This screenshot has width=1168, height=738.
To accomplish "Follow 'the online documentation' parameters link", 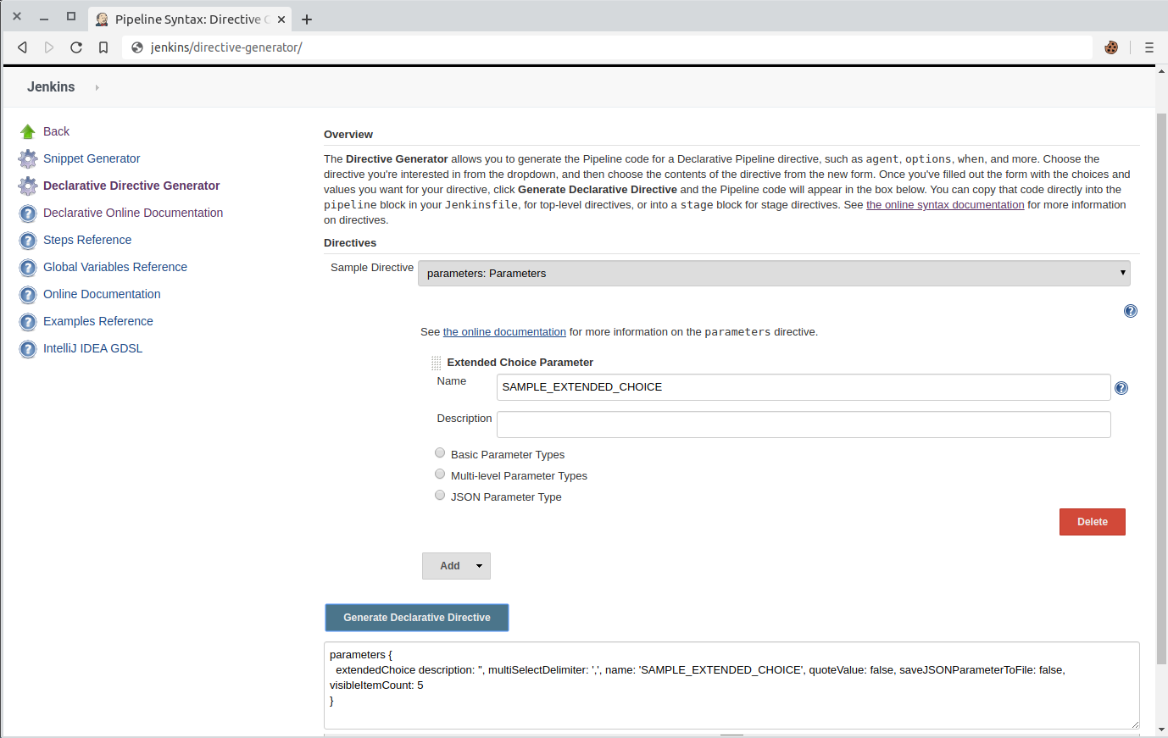I will [x=504, y=332].
